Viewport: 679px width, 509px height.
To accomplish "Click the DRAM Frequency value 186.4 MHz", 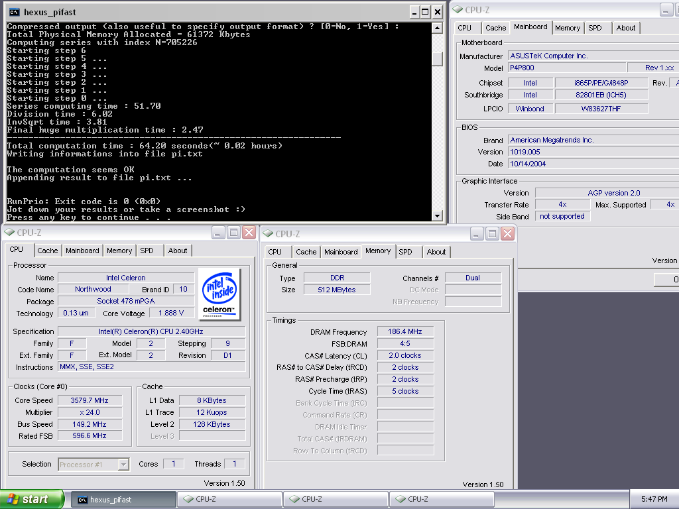I will tap(405, 331).
